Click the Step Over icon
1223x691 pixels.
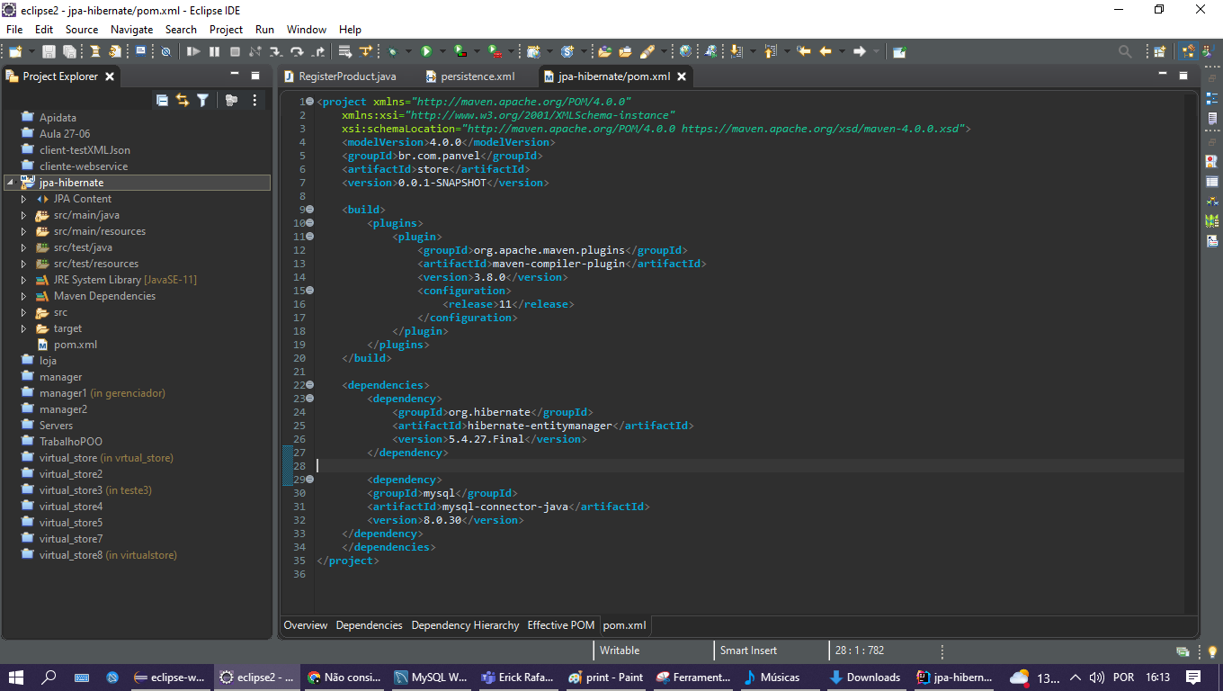pos(296,52)
